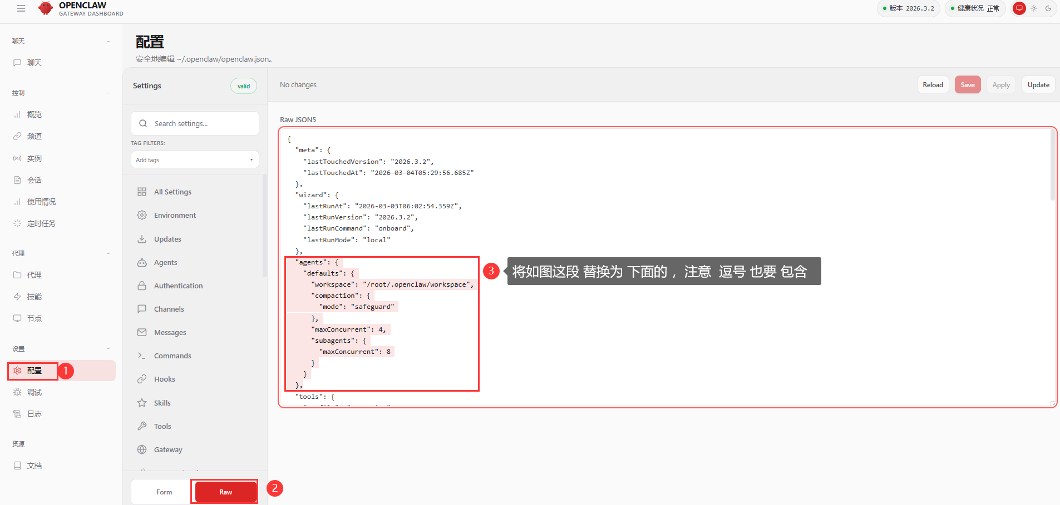Collapse the 代理 sidebar section
The height and width of the screenshot is (505, 1060).
pos(108,253)
